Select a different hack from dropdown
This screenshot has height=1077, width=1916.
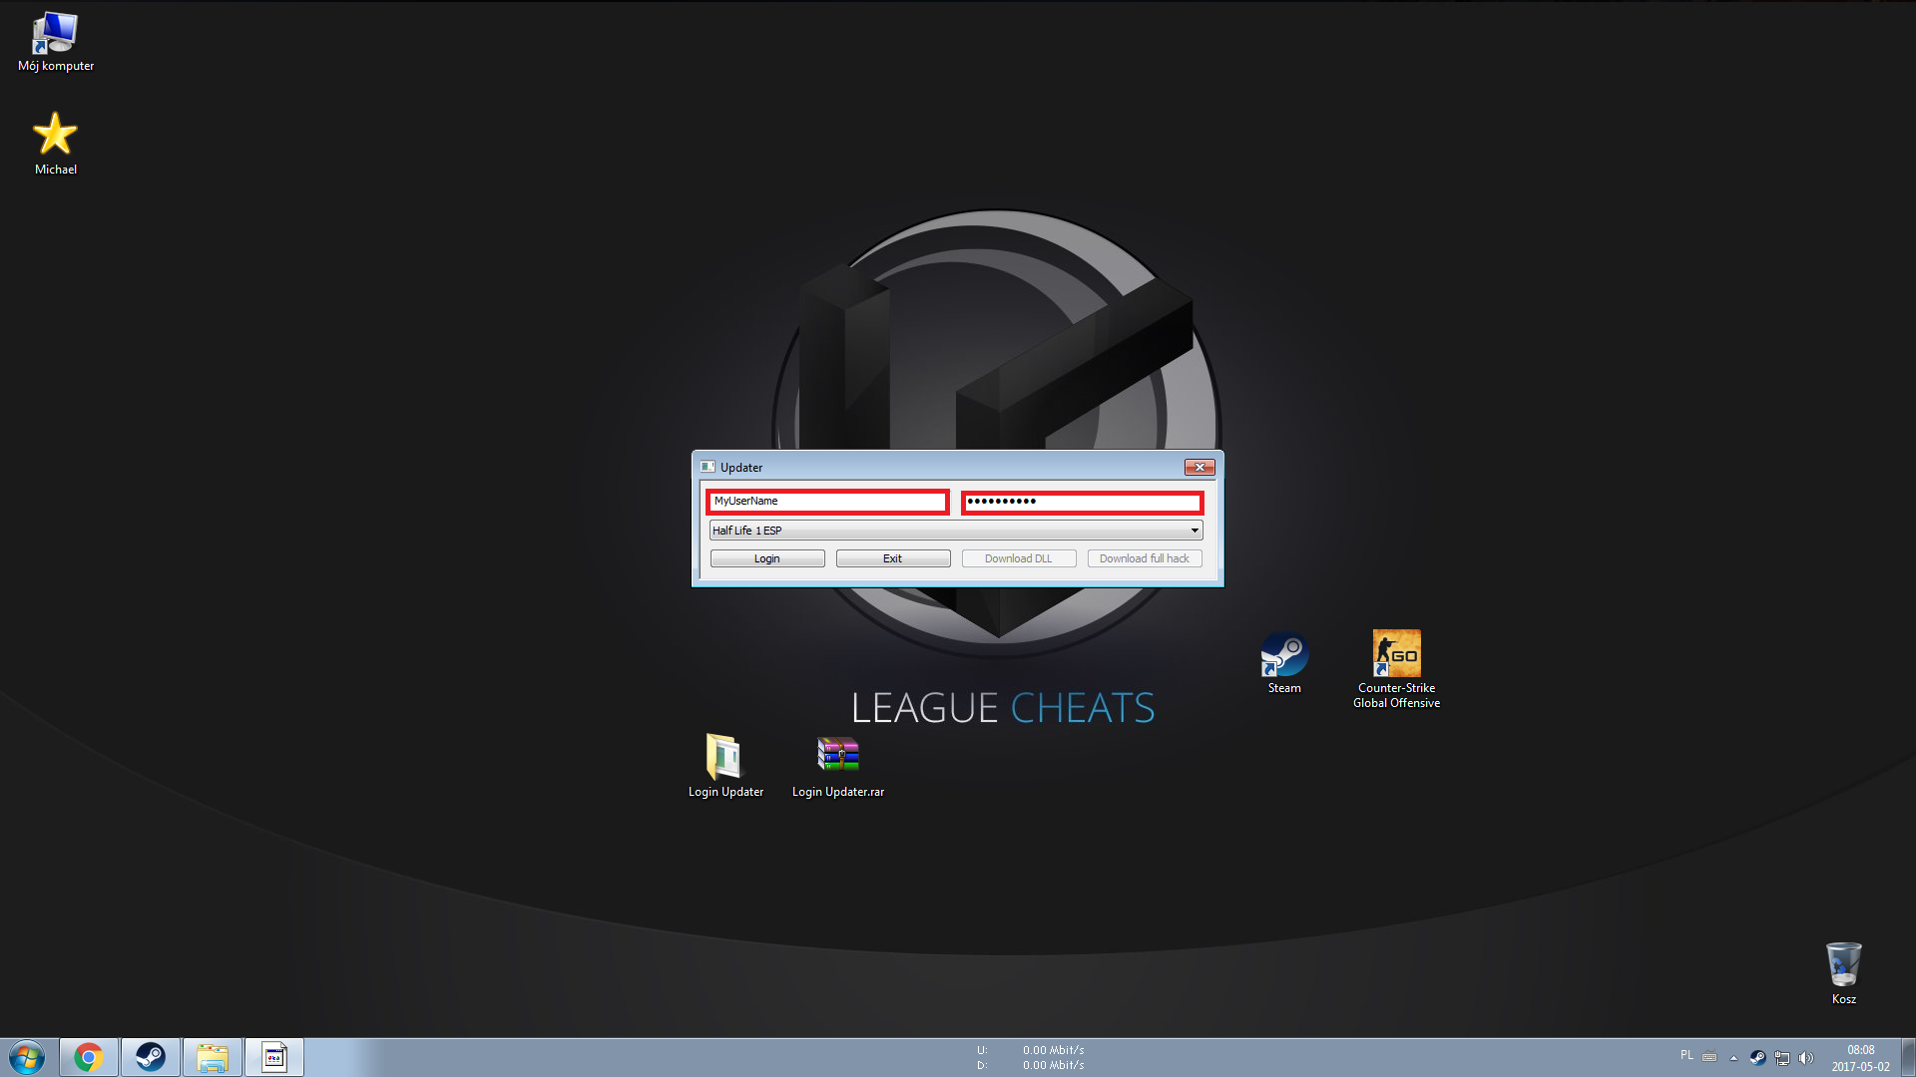1191,529
